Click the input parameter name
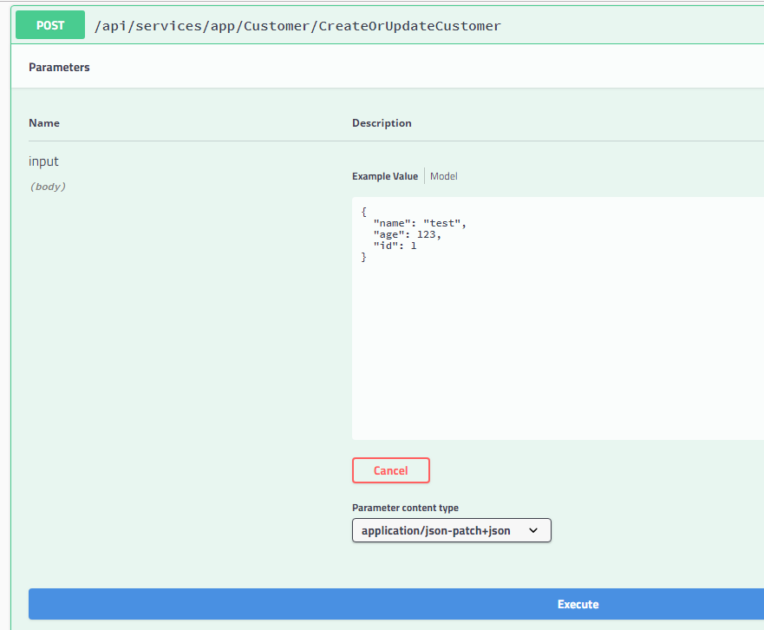This screenshot has width=764, height=630. 43,161
